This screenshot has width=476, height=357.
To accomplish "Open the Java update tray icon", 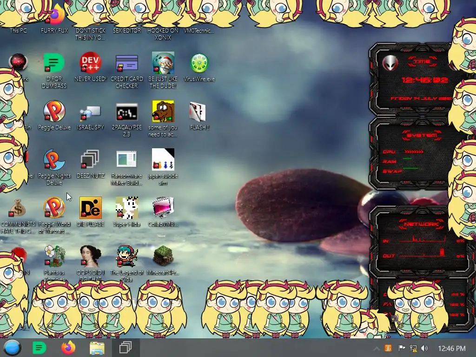I will [x=388, y=348].
